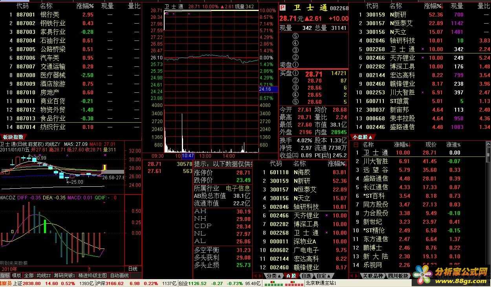This screenshot has width=491, height=287.
Task: Click the 卫士通 intraday chart title
Action: [174, 7]
